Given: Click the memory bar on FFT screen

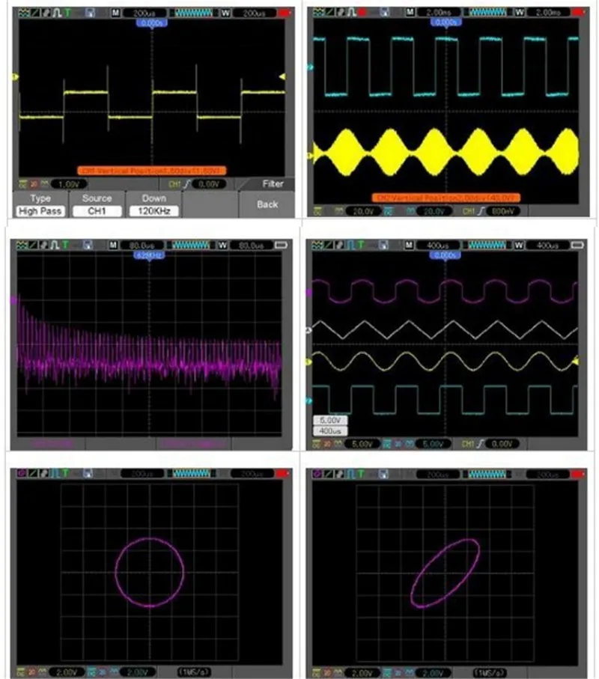Looking at the screenshot, I should pos(191,246).
